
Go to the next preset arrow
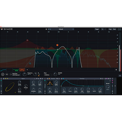pos(51,29)
